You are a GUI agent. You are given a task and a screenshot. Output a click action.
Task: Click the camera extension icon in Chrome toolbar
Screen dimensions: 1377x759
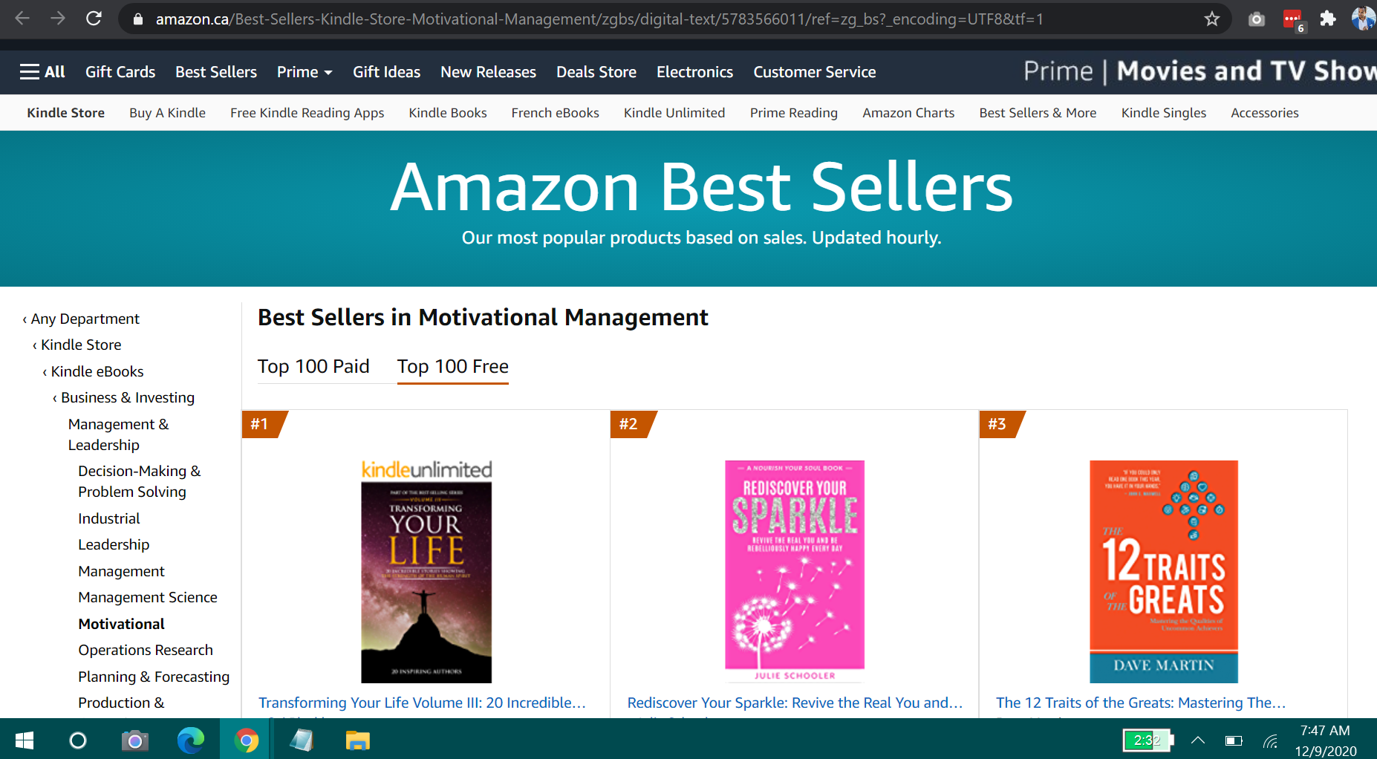pyautogui.click(x=1257, y=19)
